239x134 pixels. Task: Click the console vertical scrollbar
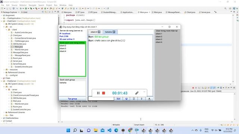click(235, 106)
